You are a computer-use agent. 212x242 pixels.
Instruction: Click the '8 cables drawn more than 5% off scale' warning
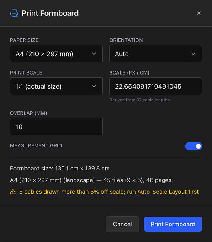point(109,192)
